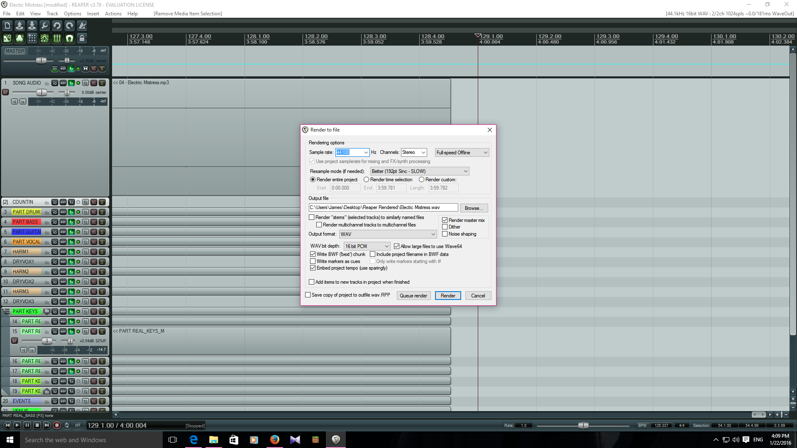Click the New Project toolbar icon
The width and height of the screenshot is (797, 448).
click(7, 26)
